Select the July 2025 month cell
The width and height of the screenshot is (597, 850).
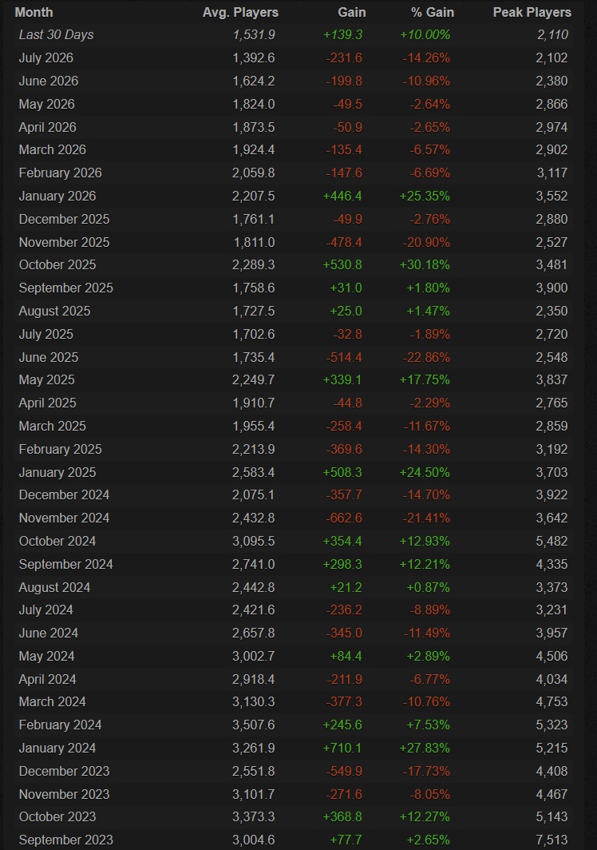46,334
